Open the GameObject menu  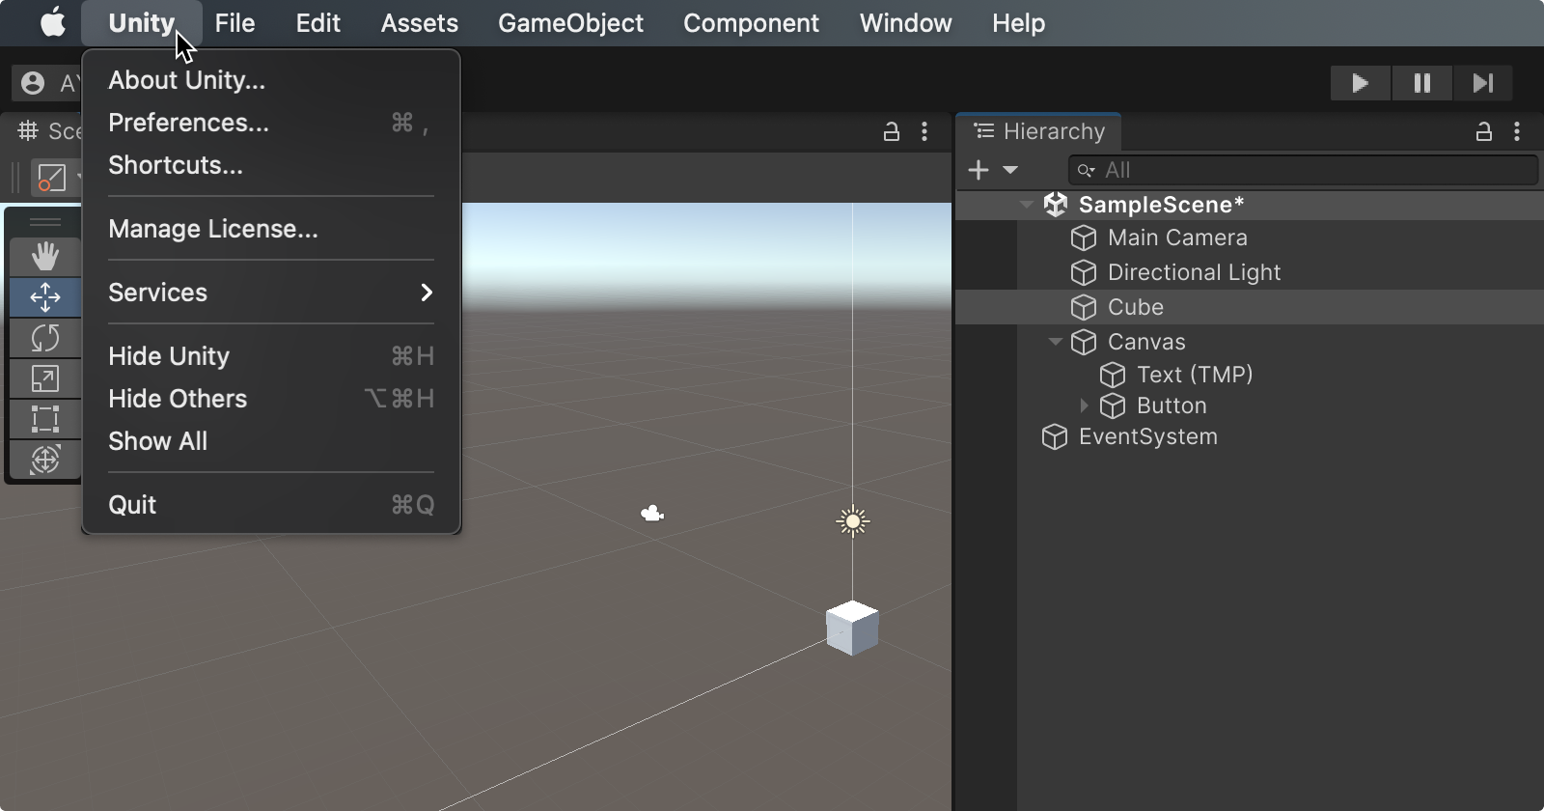(x=570, y=23)
